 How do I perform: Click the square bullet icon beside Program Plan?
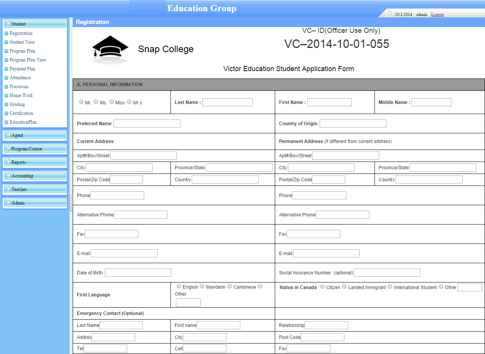coord(6,51)
